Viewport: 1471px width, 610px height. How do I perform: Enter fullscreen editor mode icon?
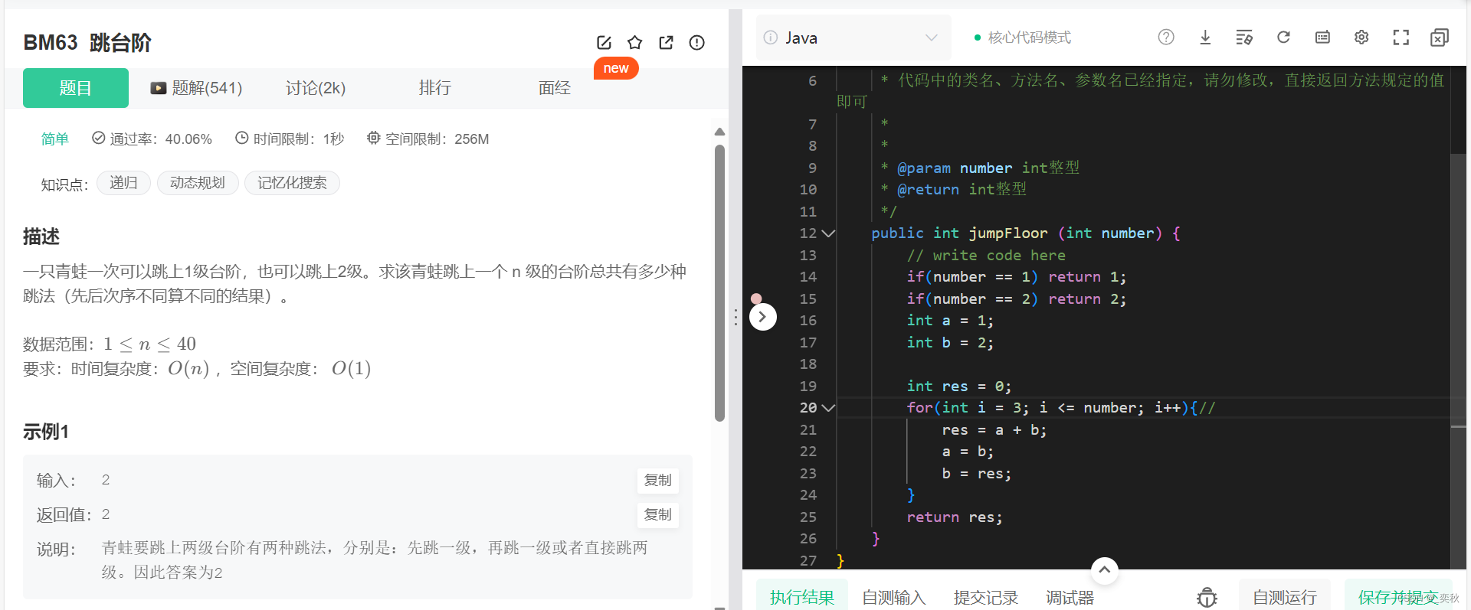tap(1401, 38)
